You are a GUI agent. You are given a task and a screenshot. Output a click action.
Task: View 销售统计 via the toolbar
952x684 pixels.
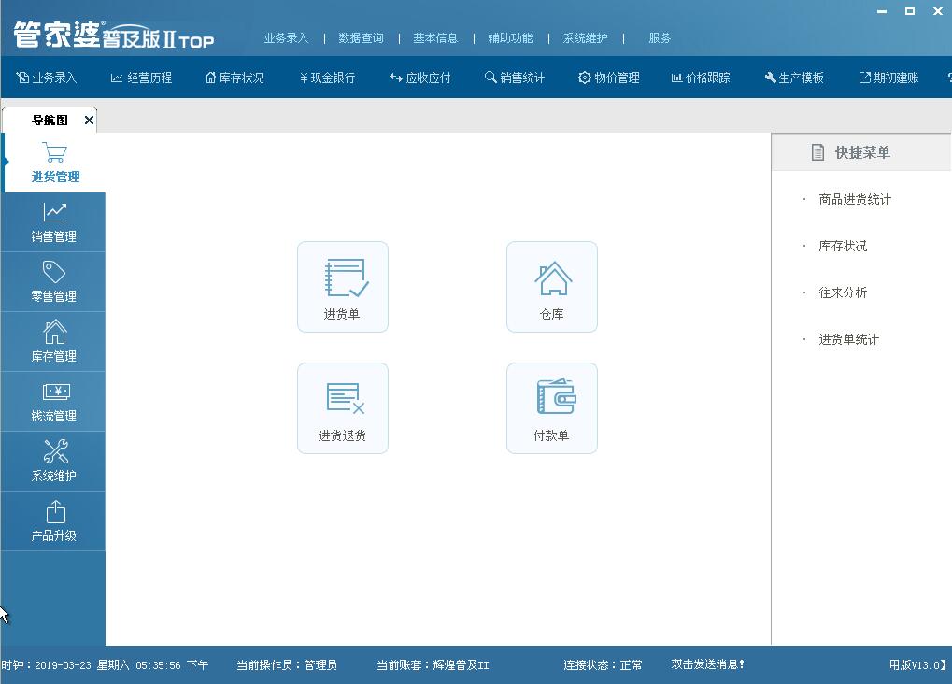click(516, 78)
